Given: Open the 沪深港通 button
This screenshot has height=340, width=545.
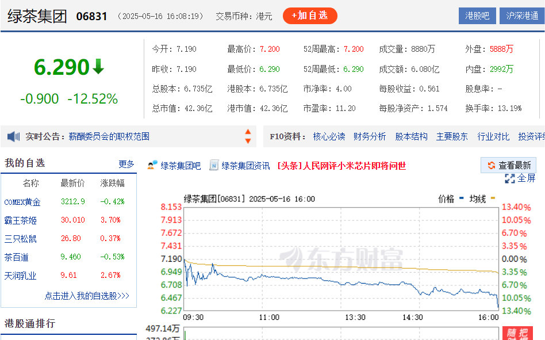Looking at the screenshot, I should pyautogui.click(x=521, y=16).
